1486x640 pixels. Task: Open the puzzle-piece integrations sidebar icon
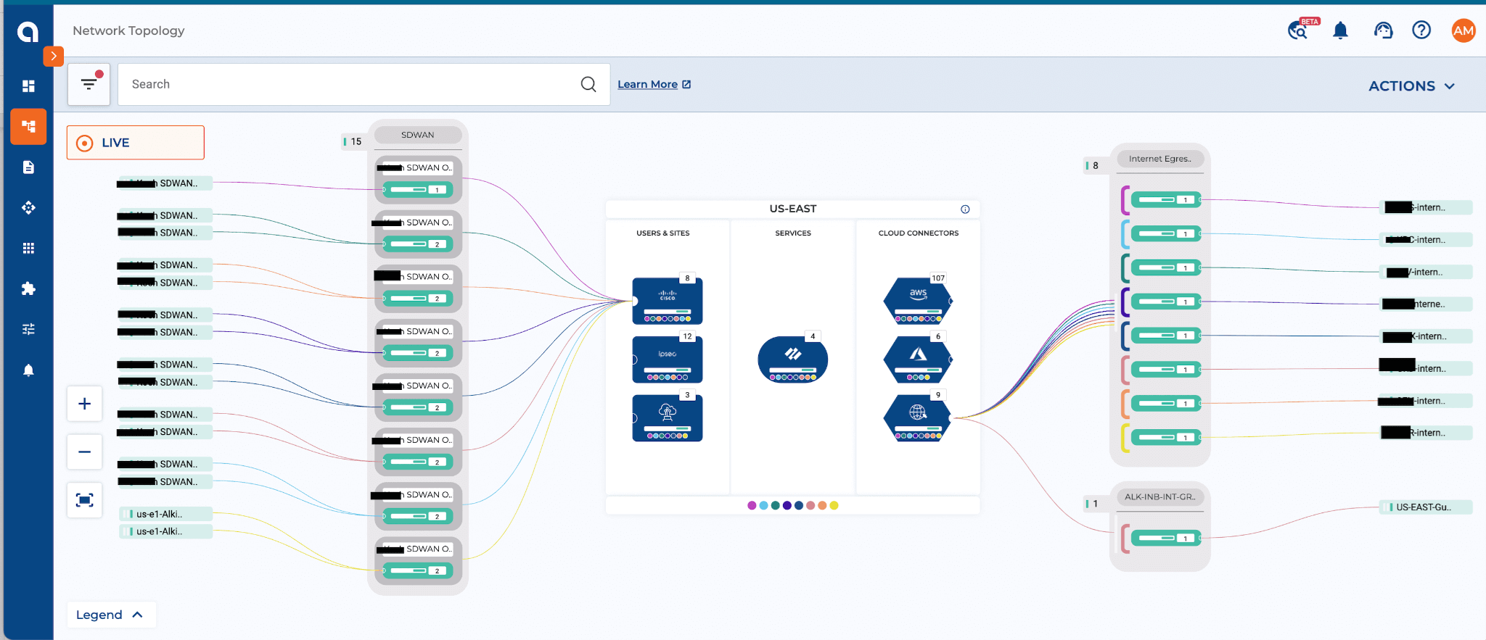pos(28,289)
